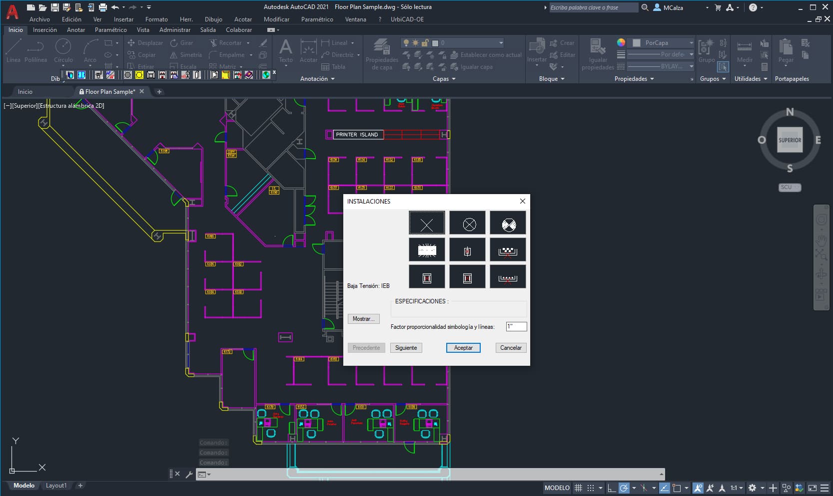Click the command line customize wrench icon
The width and height of the screenshot is (833, 496).
click(x=189, y=475)
